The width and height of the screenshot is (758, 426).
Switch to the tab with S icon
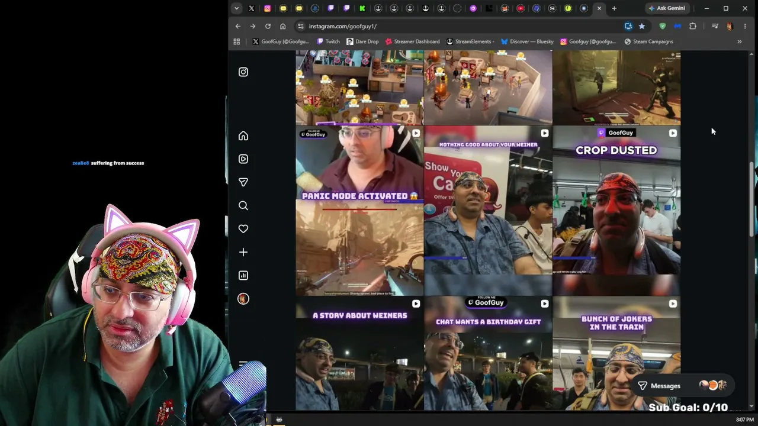(553, 8)
